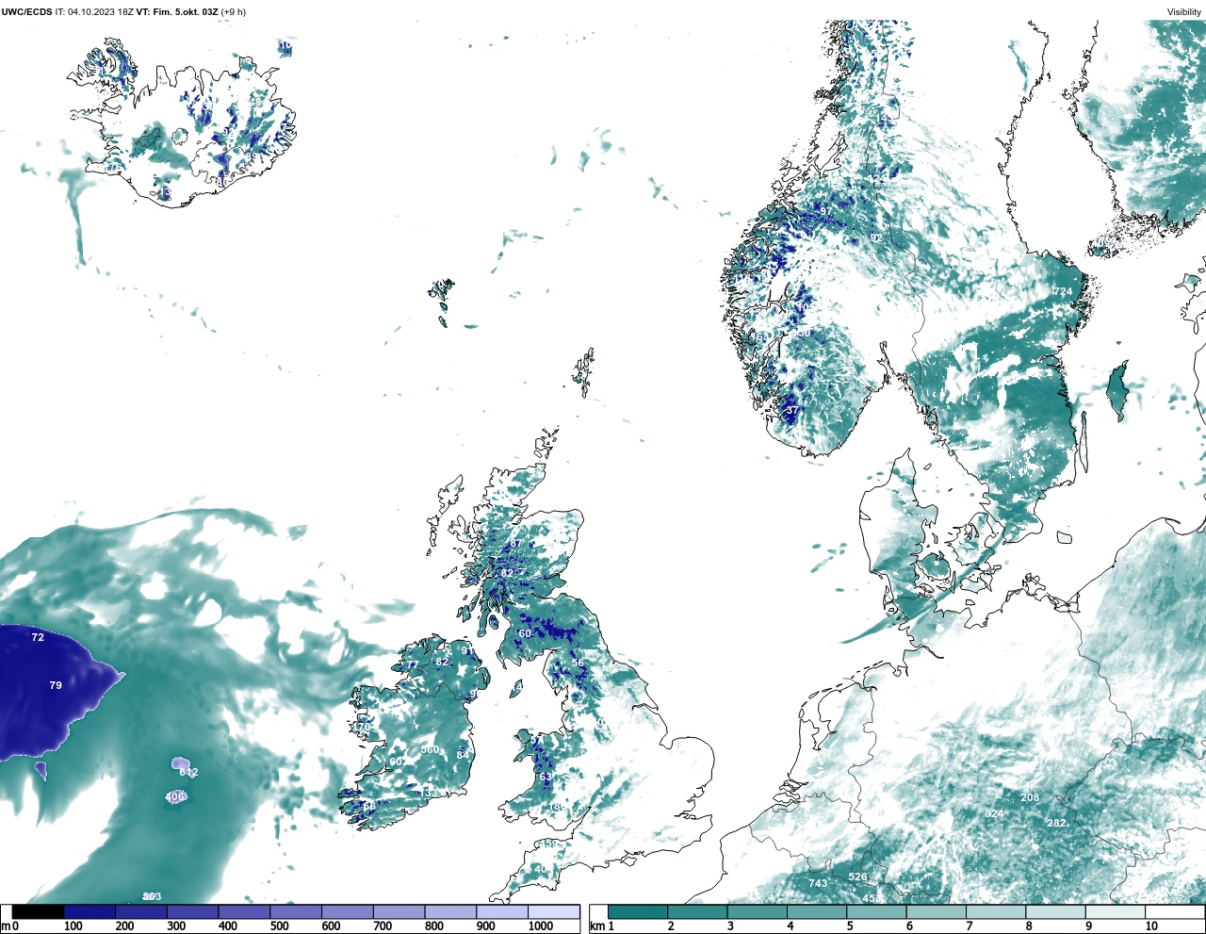Select the 9–10 km pale swatch
Screen dimensions: 1206x934
[x=1116, y=911]
